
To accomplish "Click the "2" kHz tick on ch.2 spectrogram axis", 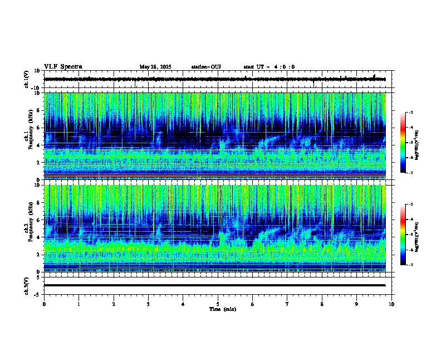I will tap(39, 255).
